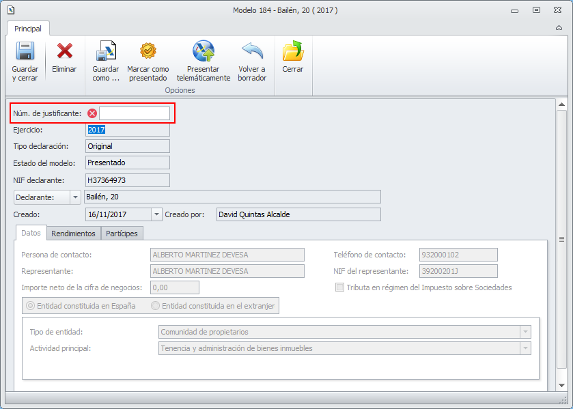Open the Tipo de entidad dropdown arrow
Viewport: 573px width, 409px height.
(525, 332)
